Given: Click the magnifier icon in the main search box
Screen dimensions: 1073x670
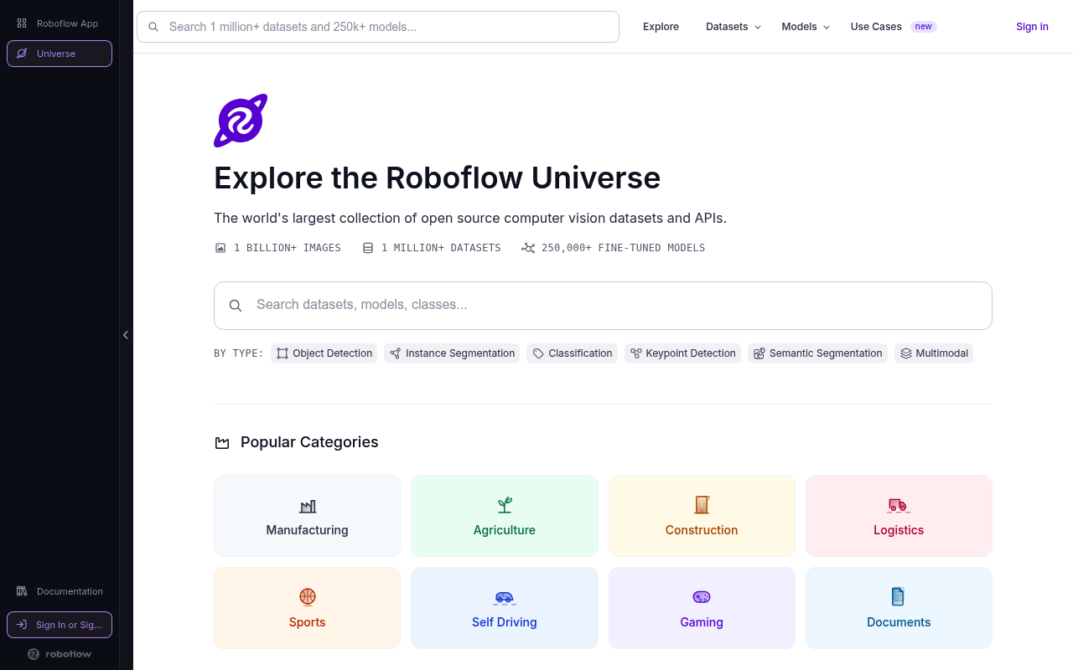Looking at the screenshot, I should pos(236,306).
